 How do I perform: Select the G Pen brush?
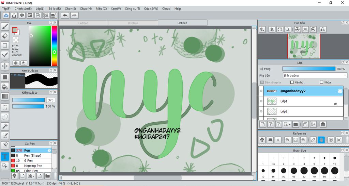tap(31, 161)
